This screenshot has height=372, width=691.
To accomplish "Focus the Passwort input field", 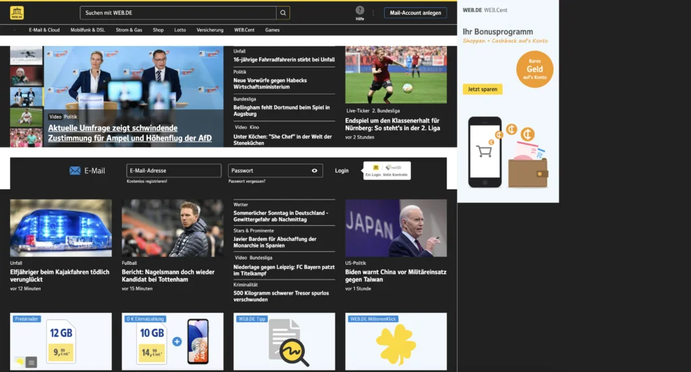I will (275, 170).
